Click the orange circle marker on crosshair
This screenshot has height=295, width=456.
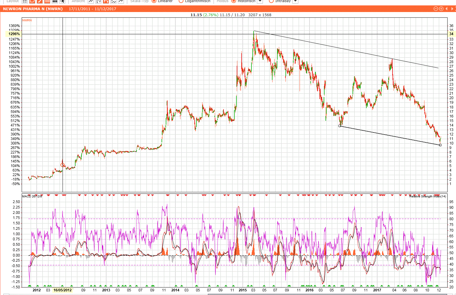point(63,165)
